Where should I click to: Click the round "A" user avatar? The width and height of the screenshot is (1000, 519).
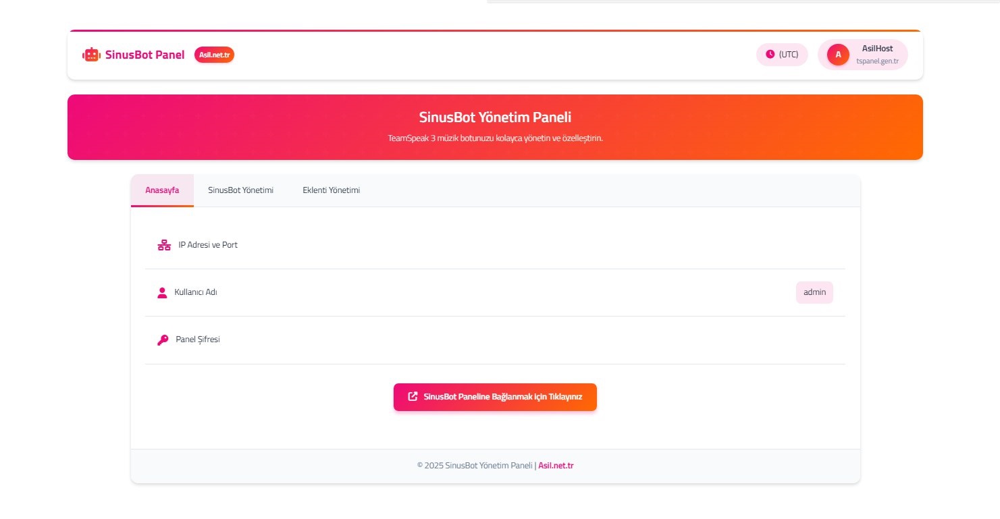click(838, 55)
